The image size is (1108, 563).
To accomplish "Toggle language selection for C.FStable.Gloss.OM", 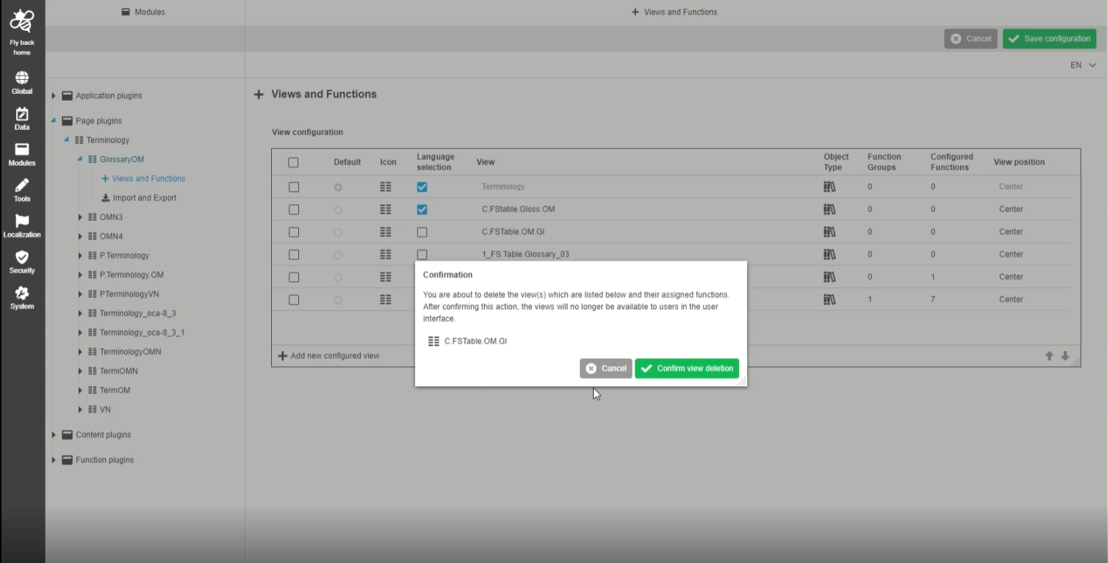I will [422, 209].
